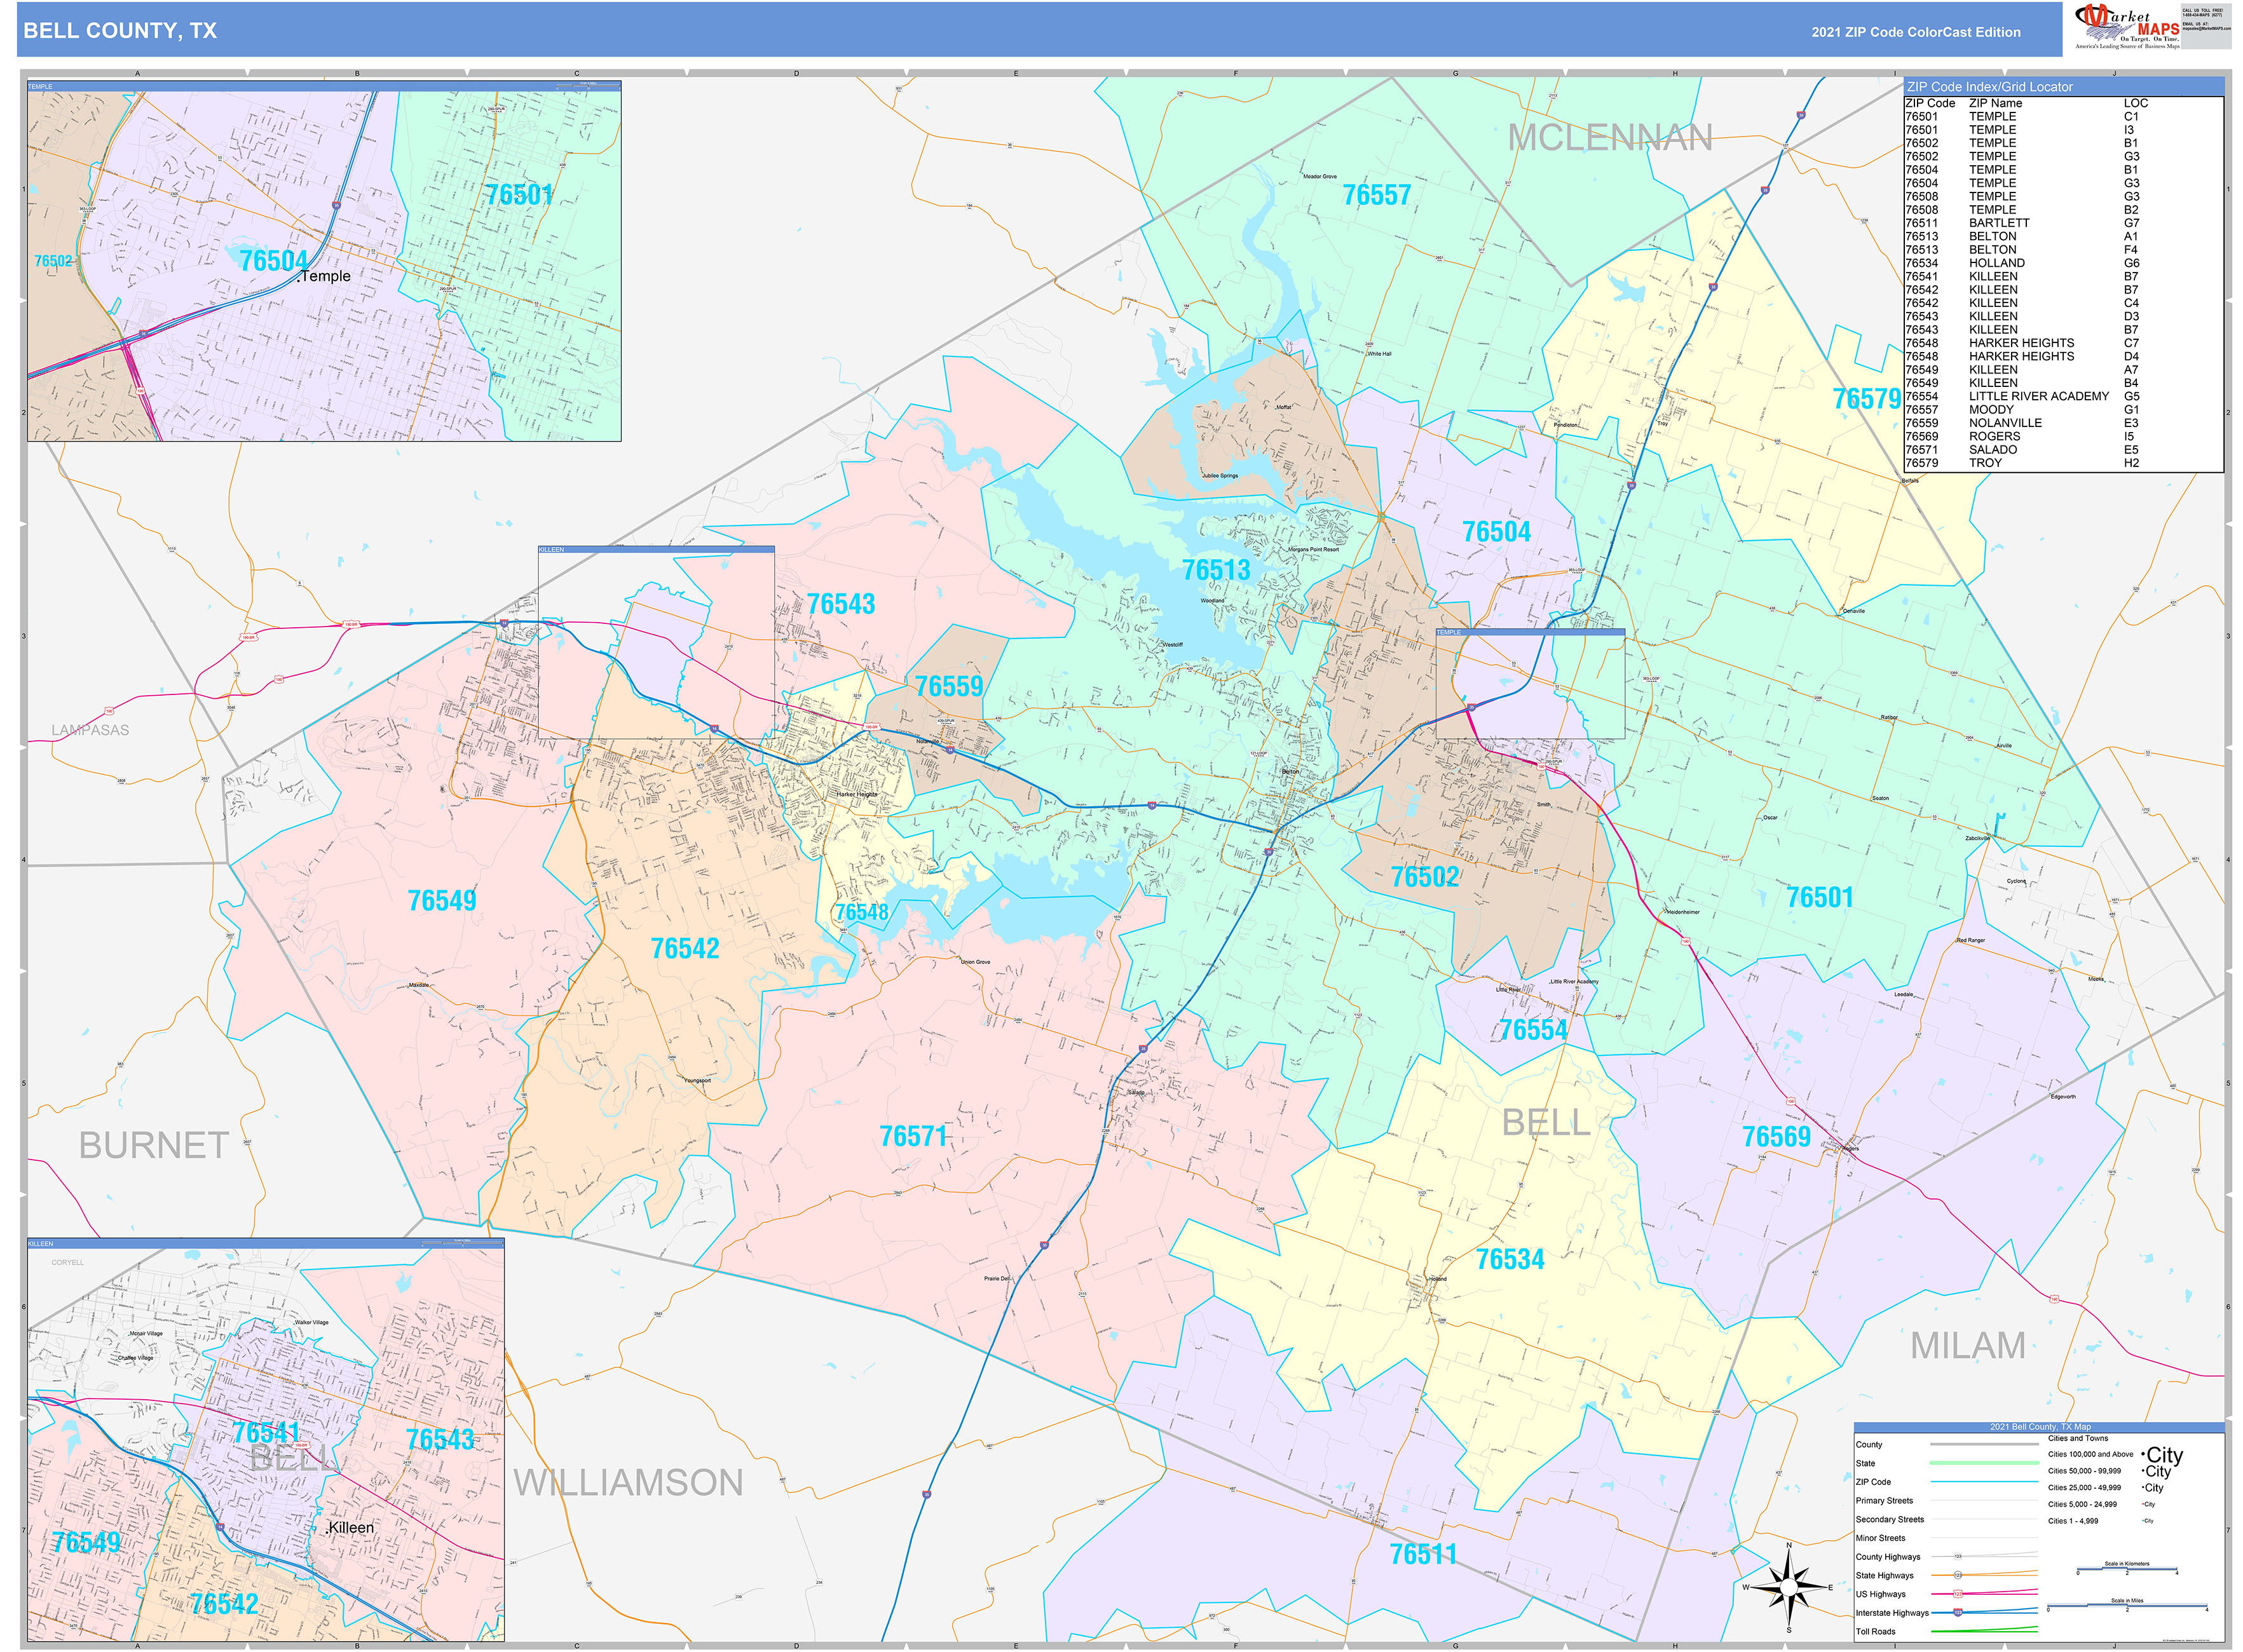Click the 76571 ZIP label on map
The height and width of the screenshot is (1652, 2243).
pyautogui.click(x=913, y=1137)
